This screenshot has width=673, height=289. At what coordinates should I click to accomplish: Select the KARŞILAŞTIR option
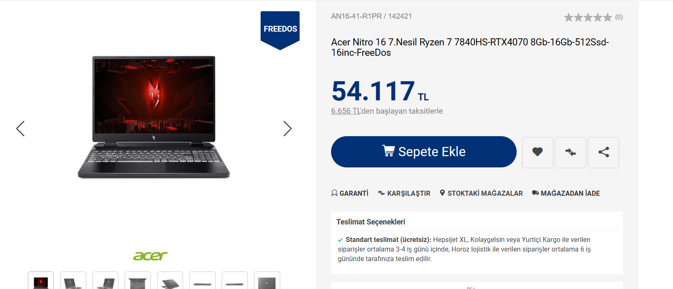(404, 193)
